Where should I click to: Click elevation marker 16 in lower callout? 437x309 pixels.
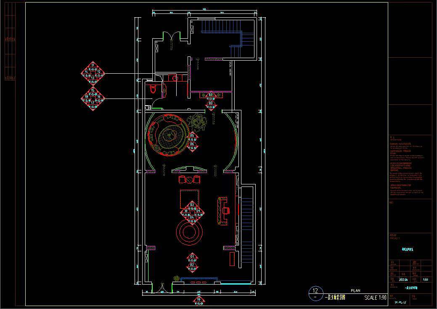pos(100,99)
